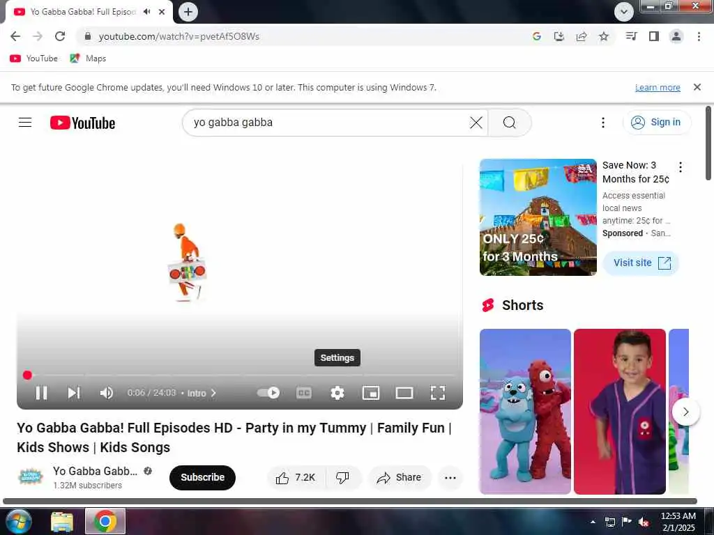Open system volume tray icon
Viewport: 714px width, 535px height.
click(644, 522)
